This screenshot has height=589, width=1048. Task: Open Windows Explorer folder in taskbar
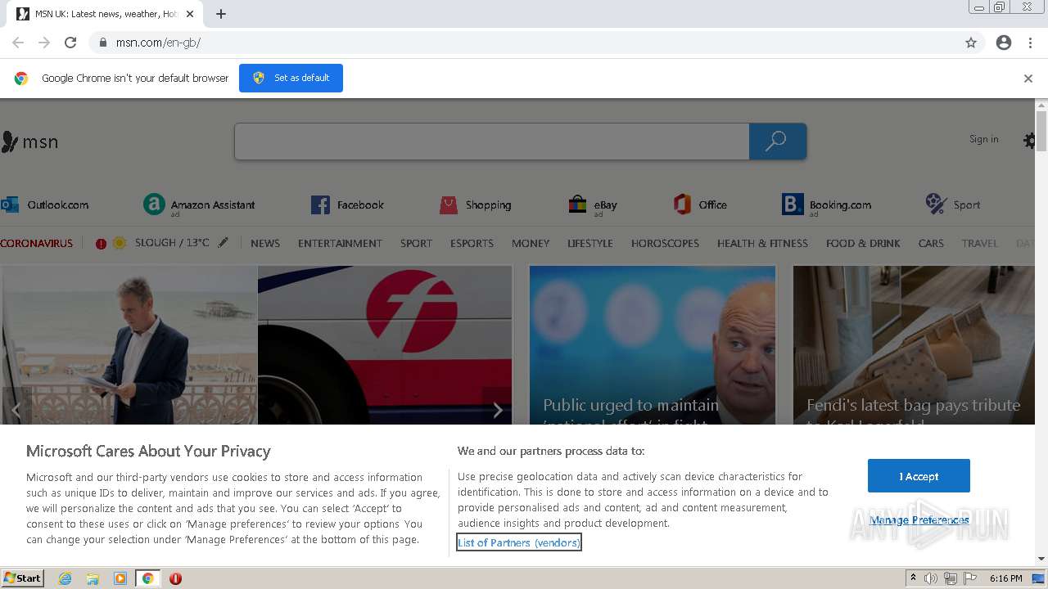[x=93, y=578]
